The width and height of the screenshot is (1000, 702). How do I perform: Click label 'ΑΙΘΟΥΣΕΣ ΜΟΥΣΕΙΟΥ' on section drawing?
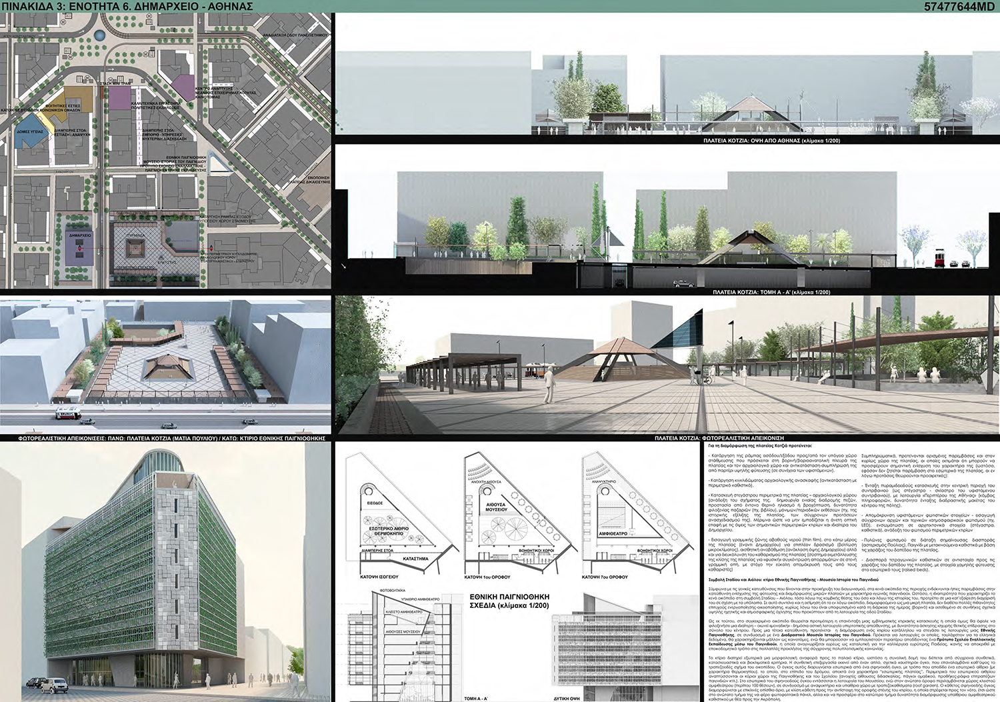tap(402, 631)
